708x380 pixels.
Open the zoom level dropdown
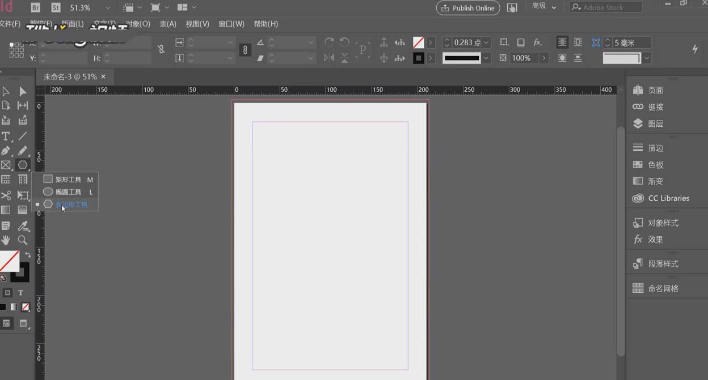(108, 8)
